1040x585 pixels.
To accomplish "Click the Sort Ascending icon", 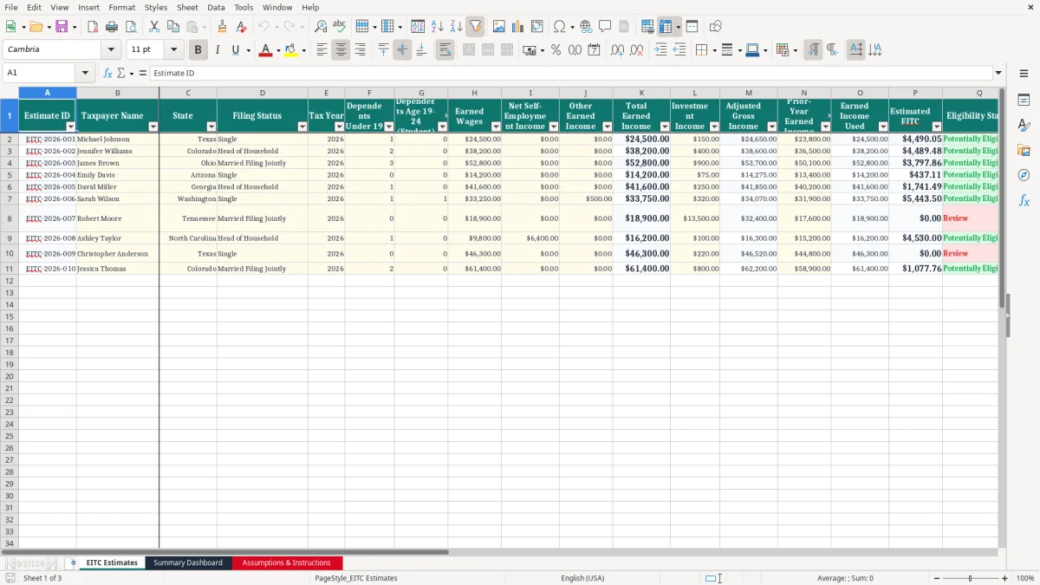I will pos(438,27).
